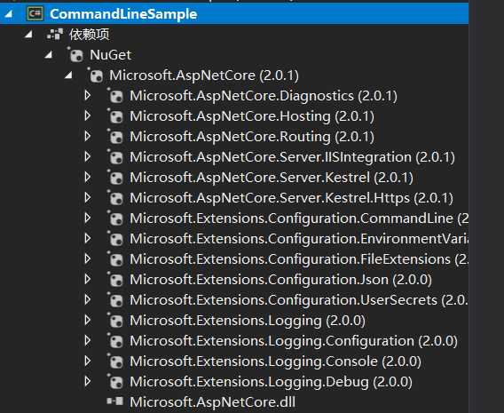The image size is (504, 413).
Task: Select Microsoft.AspNetCore.Server.Kestrel (2.0.1) item
Action: coord(272,178)
